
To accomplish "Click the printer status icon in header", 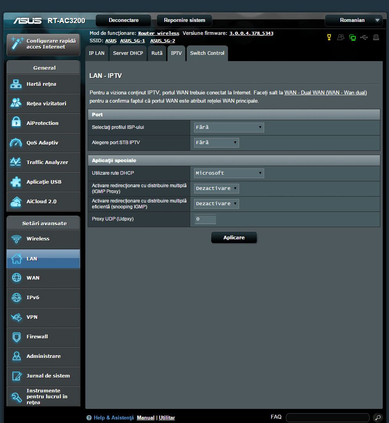I will point(376,37).
